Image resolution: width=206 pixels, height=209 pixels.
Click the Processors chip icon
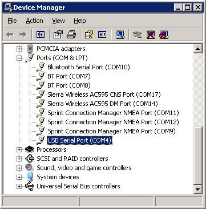pyautogui.click(x=30, y=149)
